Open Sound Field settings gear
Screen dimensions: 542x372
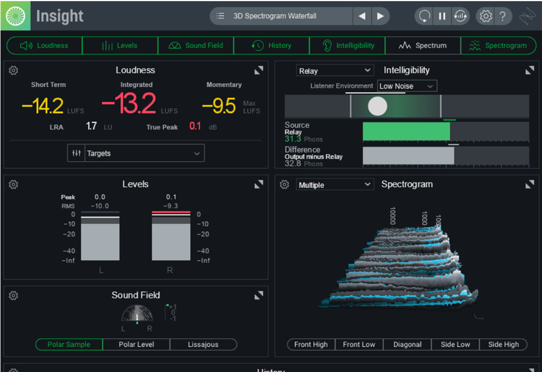(13, 296)
